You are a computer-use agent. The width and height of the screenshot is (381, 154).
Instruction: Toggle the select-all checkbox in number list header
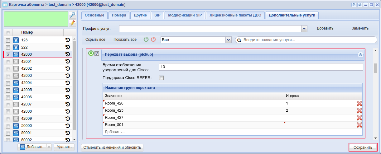(x=8, y=33)
